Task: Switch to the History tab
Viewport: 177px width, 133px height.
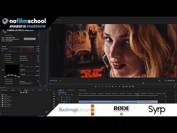Action: click(33, 90)
